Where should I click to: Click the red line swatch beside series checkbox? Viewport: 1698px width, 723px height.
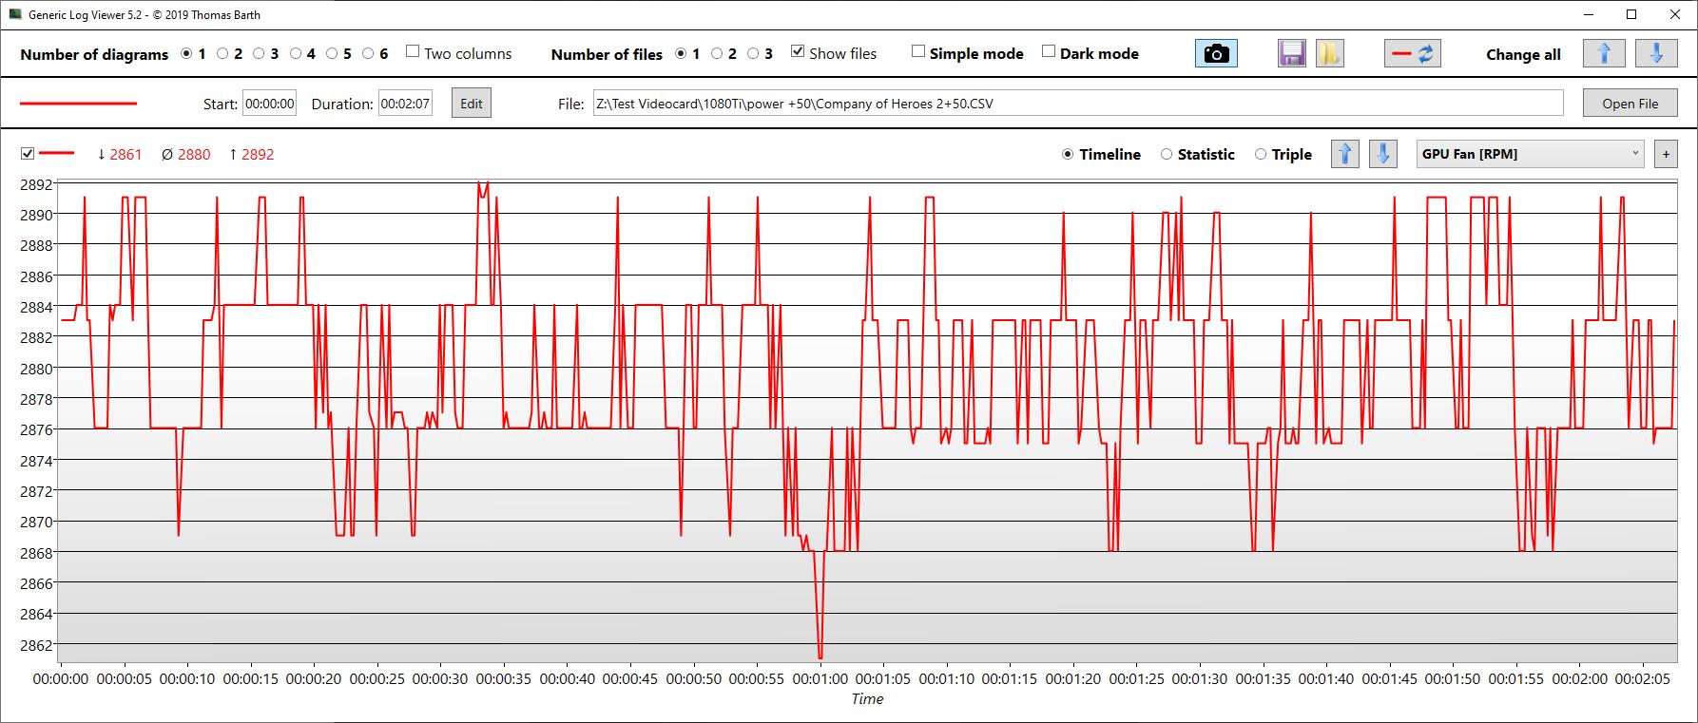click(x=56, y=154)
